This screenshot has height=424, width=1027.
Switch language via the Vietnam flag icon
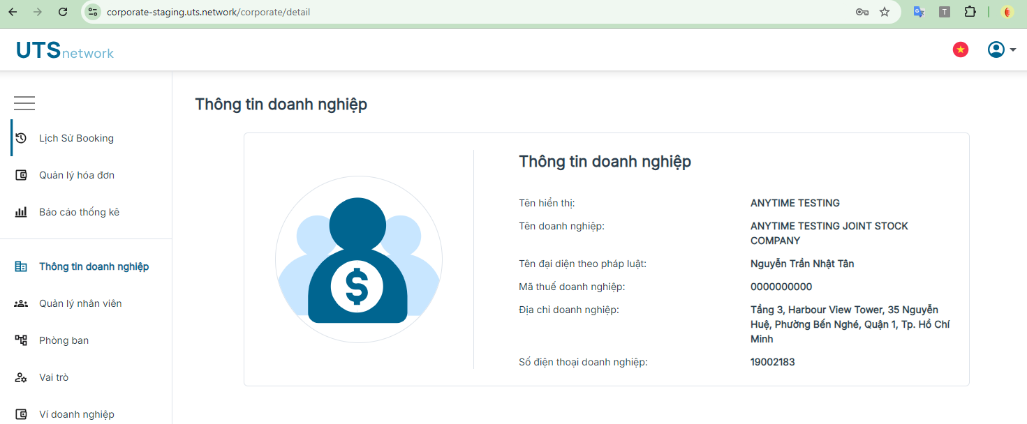pyautogui.click(x=961, y=50)
